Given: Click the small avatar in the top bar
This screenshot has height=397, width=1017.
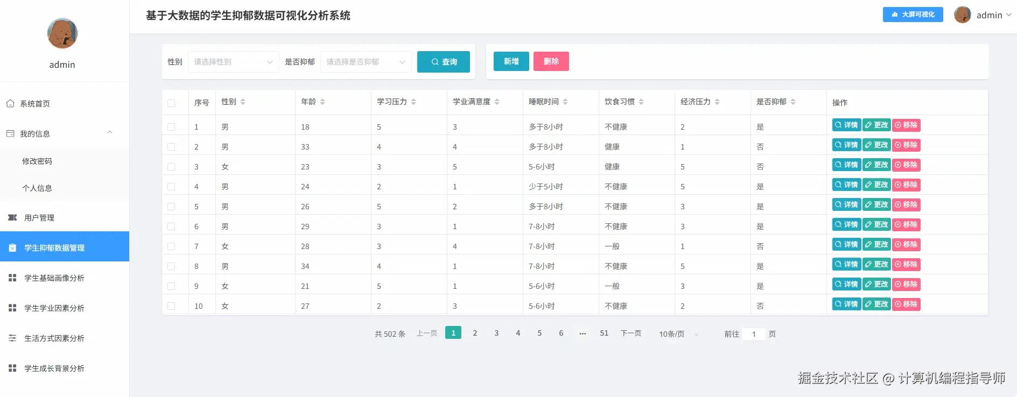Looking at the screenshot, I should 962,15.
